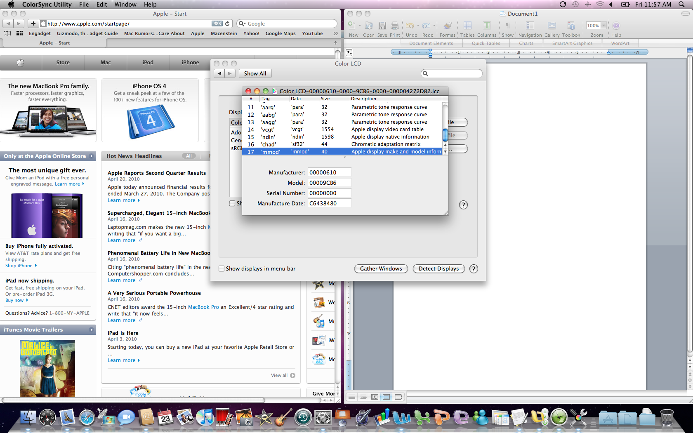Viewport: 693px width, 433px height.
Task: Go back in Safari
Action: pos(8,24)
